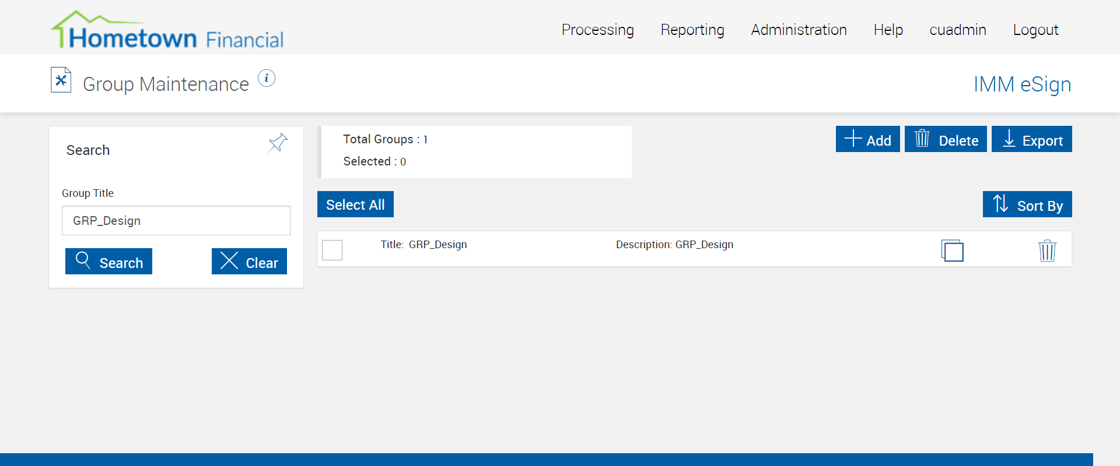Viewport: 1120px width, 466px height.
Task: Click the Logout link
Action: [x=1035, y=30]
